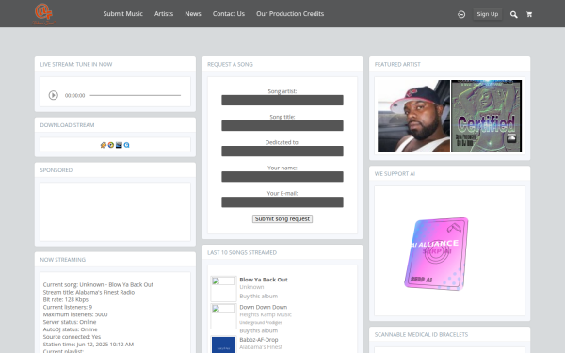Buy this album for Down Down Down
Image resolution: width=565 pixels, height=353 pixels.
click(x=259, y=330)
